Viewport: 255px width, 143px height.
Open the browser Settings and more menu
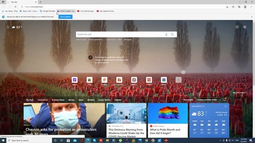pyautogui.click(x=251, y=7)
